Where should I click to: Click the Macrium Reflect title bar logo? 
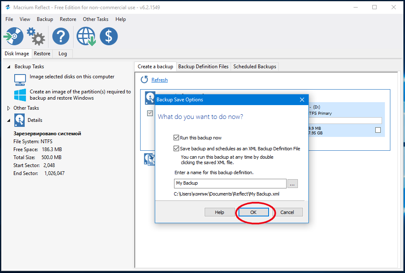[x=8, y=7]
